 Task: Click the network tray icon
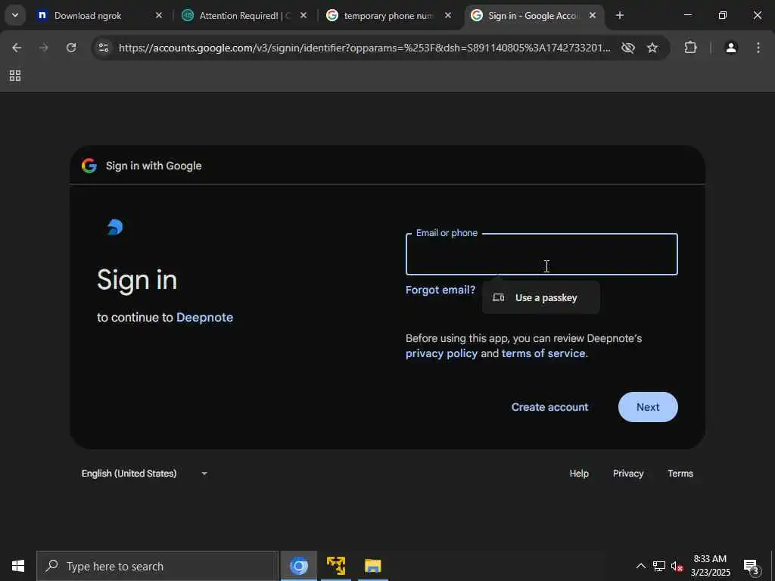coord(658,566)
